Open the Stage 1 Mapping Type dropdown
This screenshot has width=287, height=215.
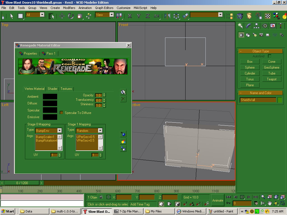[100, 130]
